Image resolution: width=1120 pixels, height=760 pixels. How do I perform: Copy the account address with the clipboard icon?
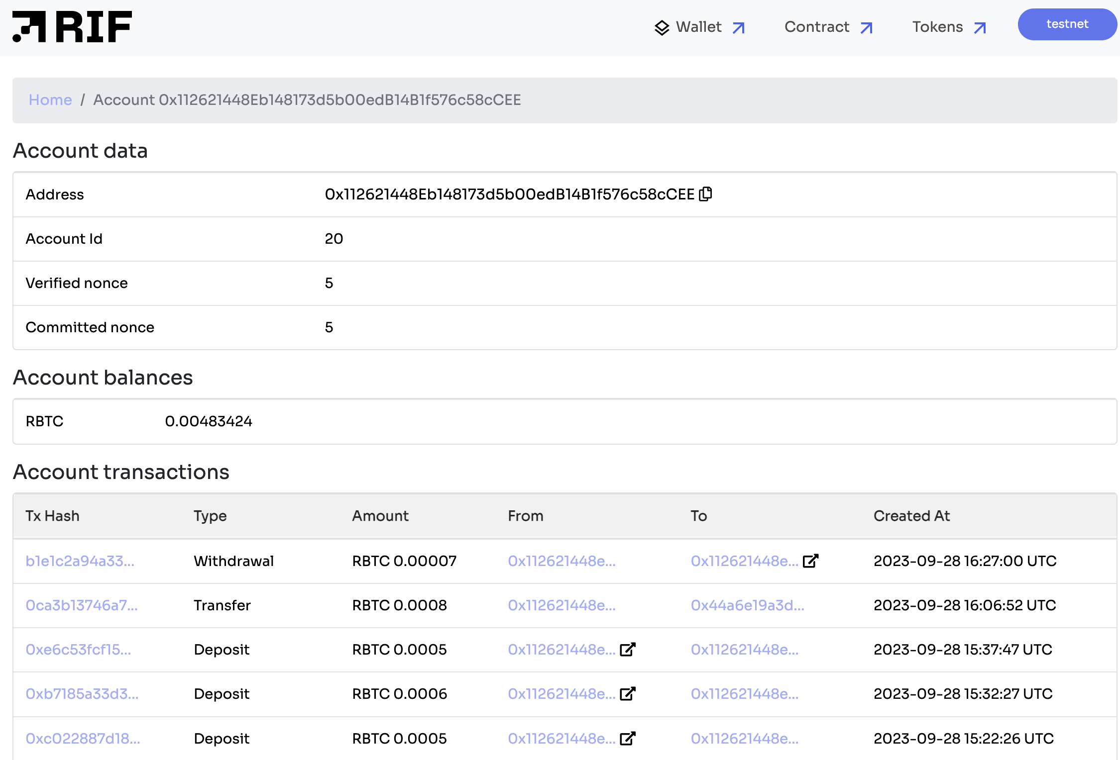coord(705,193)
